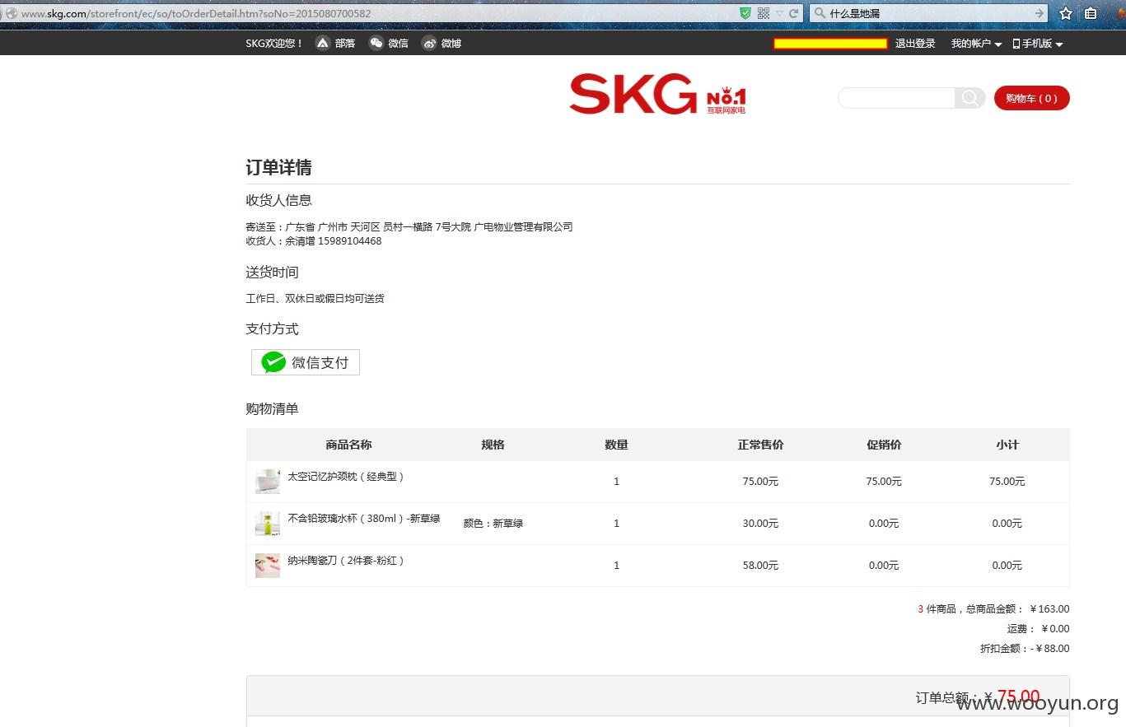
Task: Log out via 退出登录
Action: [915, 44]
